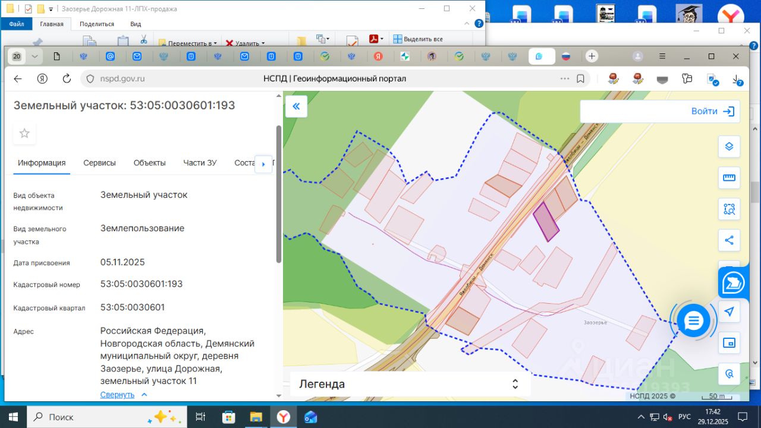Open the map layers panel

click(729, 146)
